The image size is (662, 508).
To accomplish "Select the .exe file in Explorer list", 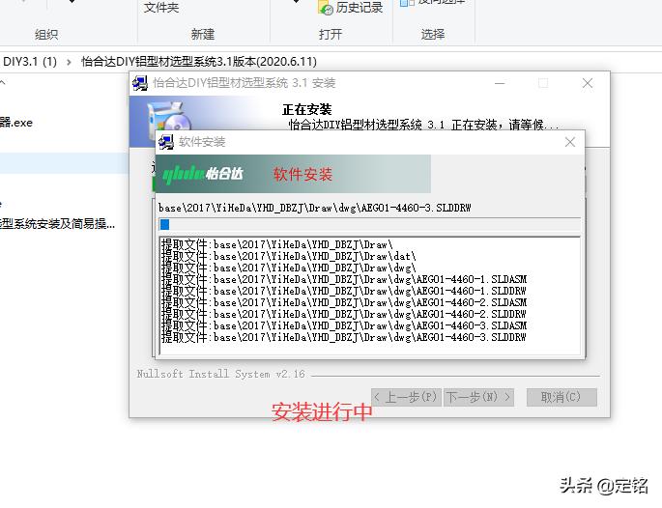I will [16, 123].
